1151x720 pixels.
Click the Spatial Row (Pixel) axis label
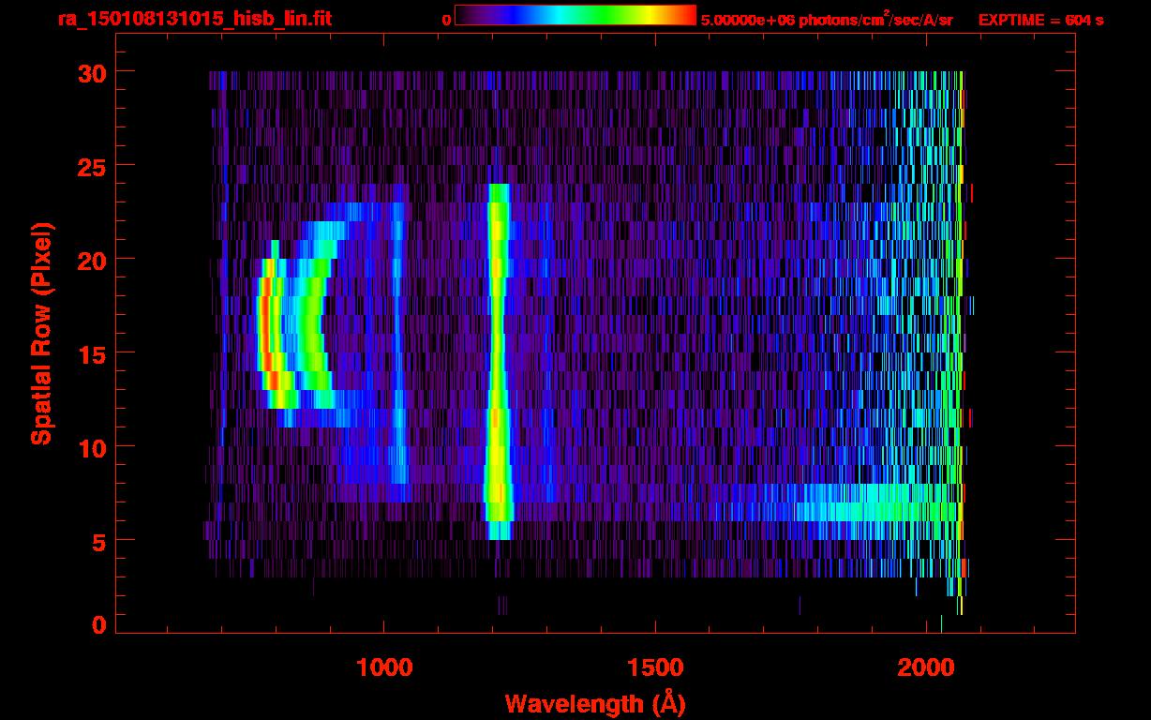[43, 333]
